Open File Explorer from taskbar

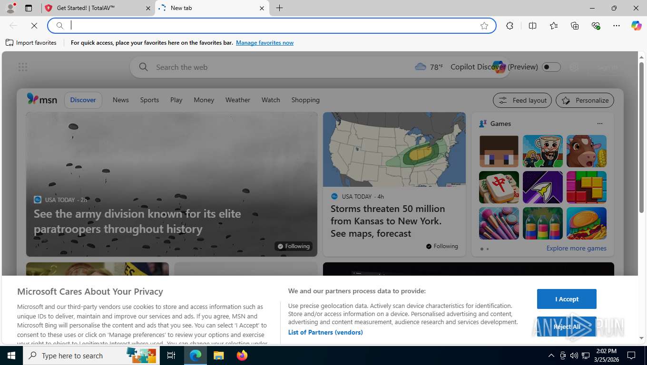click(218, 355)
